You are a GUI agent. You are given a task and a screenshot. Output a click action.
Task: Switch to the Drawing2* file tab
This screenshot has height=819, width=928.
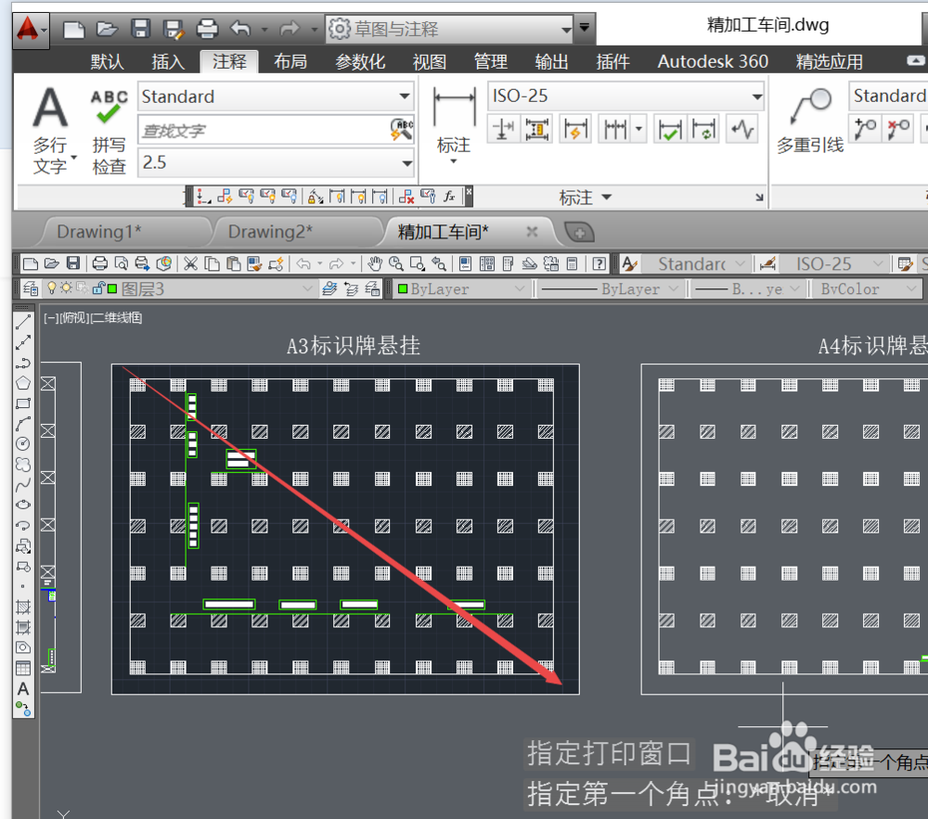point(270,231)
